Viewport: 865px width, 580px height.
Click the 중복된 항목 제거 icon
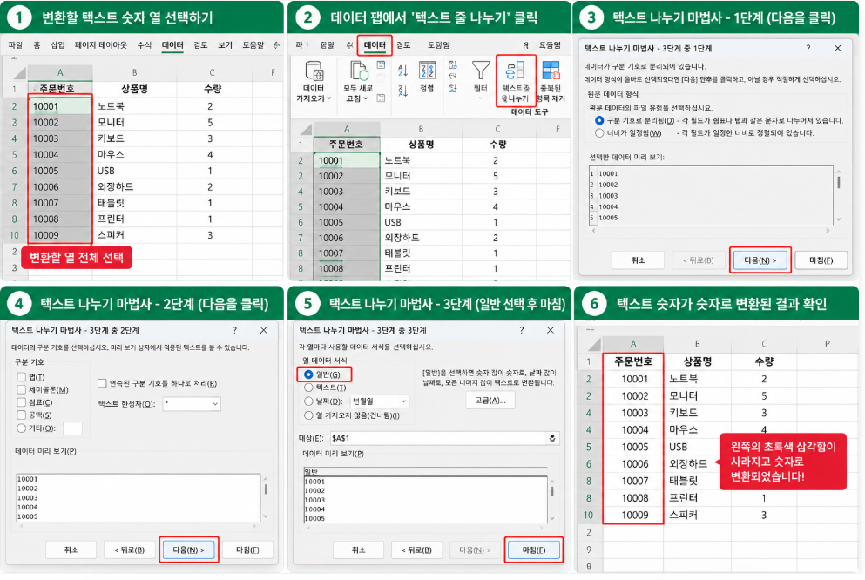pyautogui.click(x=551, y=71)
